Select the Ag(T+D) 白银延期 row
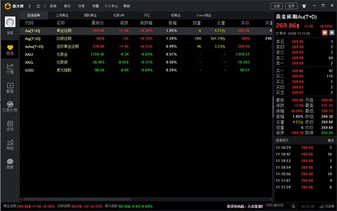 pyautogui.click(x=146, y=39)
